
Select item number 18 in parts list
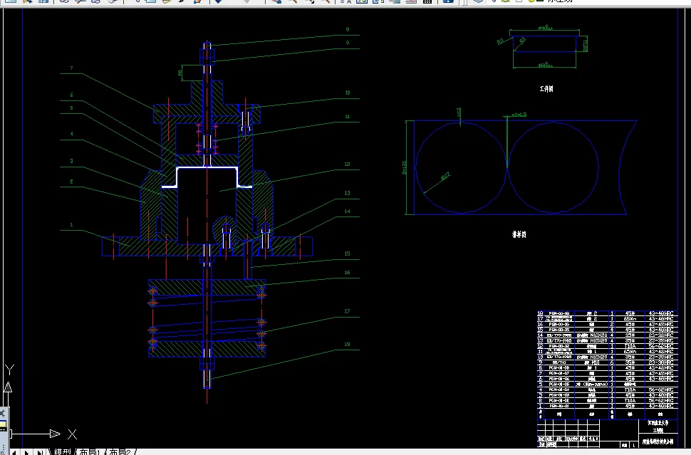(x=541, y=313)
